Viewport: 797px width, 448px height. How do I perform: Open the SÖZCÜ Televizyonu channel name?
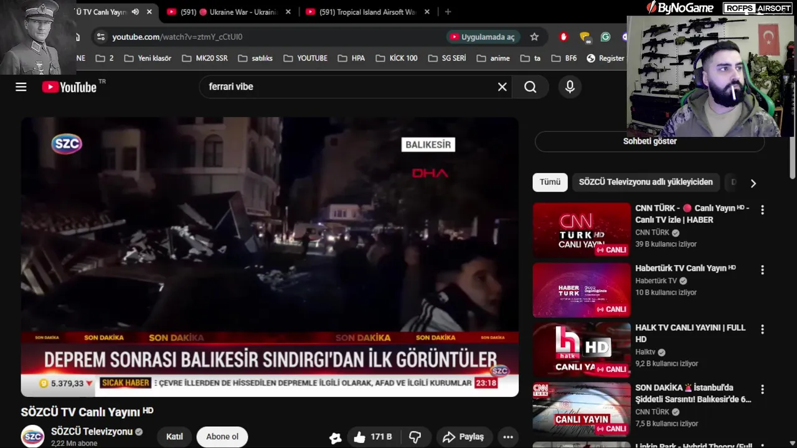click(92, 431)
